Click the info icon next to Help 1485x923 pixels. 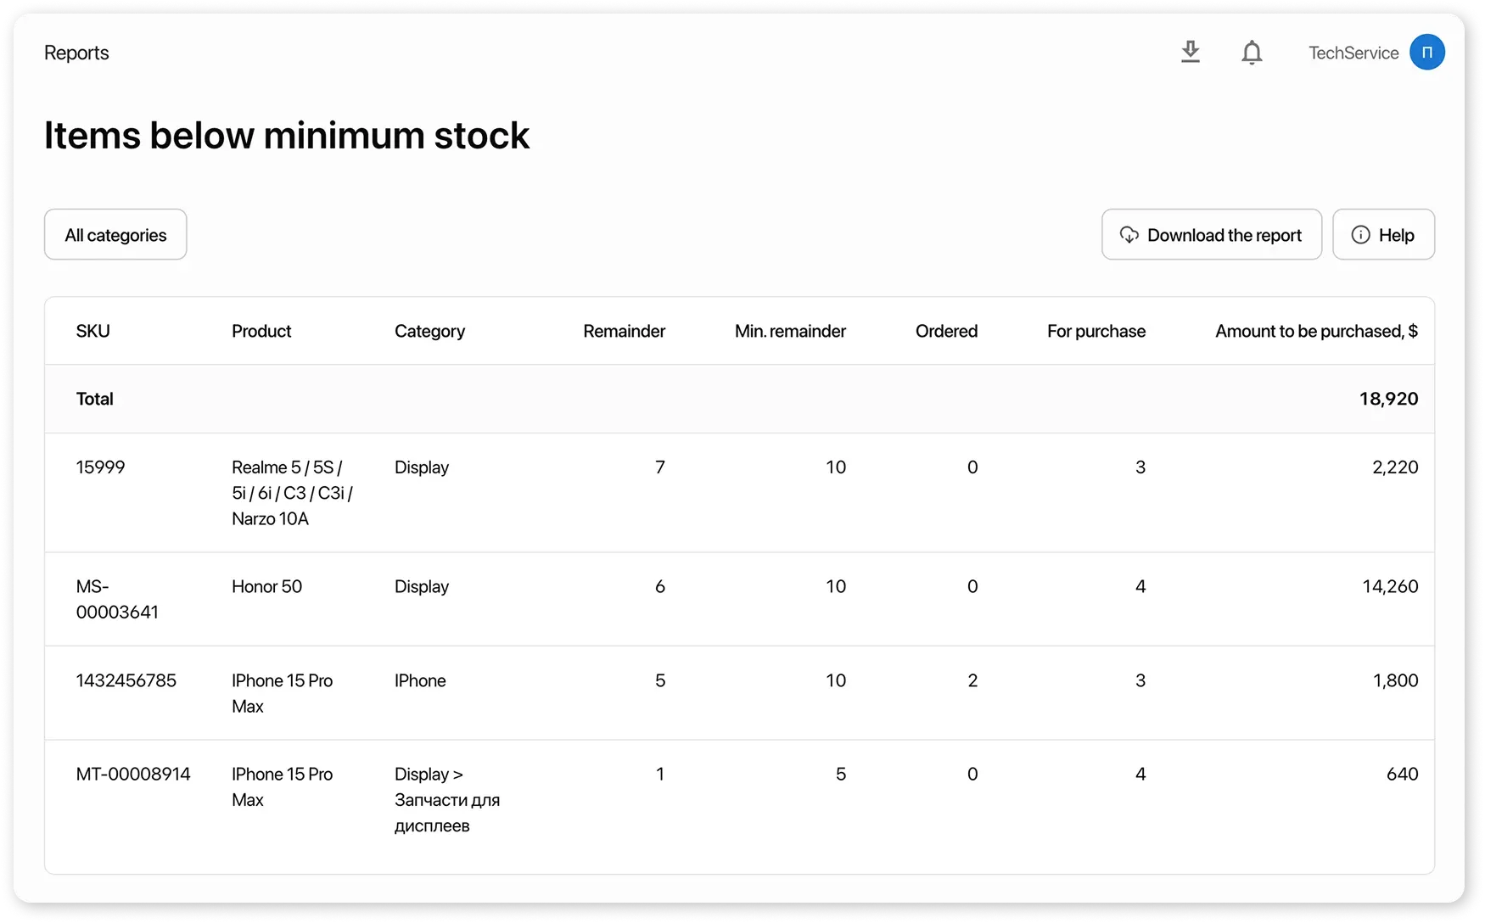click(x=1362, y=234)
